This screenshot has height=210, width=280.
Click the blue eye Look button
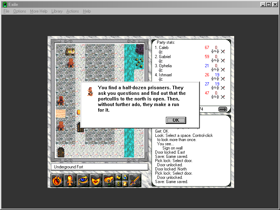coord(83,181)
